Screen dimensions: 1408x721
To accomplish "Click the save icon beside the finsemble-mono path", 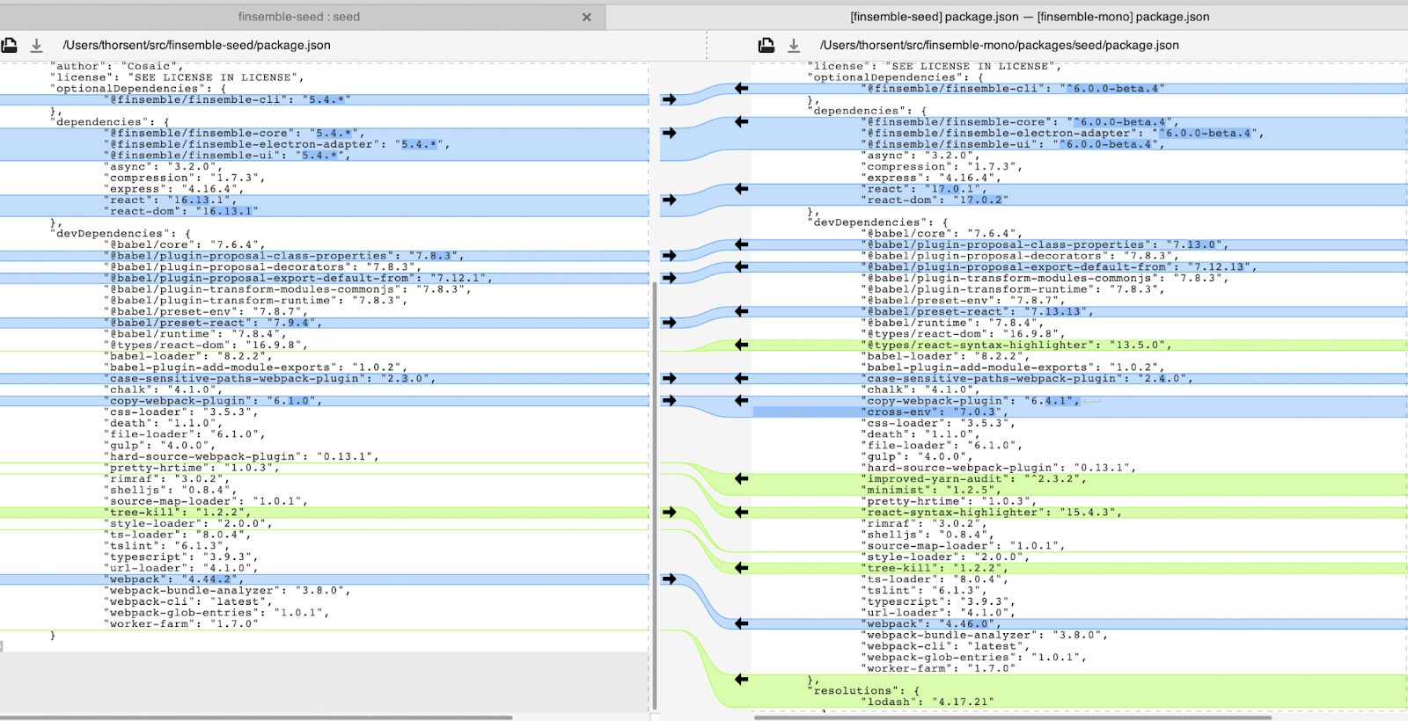I will pos(794,45).
